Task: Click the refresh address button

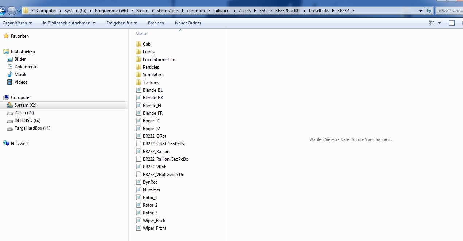Action: coord(429,11)
